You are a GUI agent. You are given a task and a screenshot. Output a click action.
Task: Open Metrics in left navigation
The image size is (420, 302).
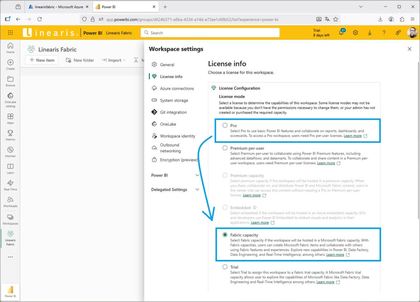(10, 135)
